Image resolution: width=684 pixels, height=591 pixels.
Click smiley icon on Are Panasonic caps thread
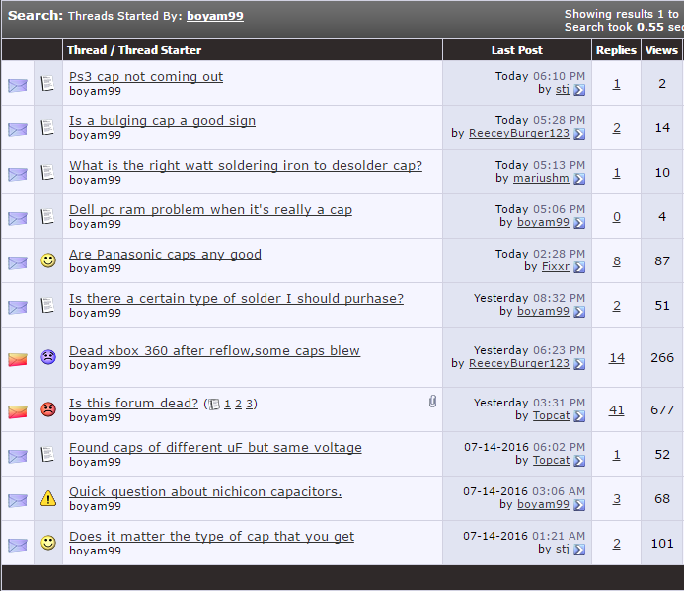pyautogui.click(x=48, y=260)
